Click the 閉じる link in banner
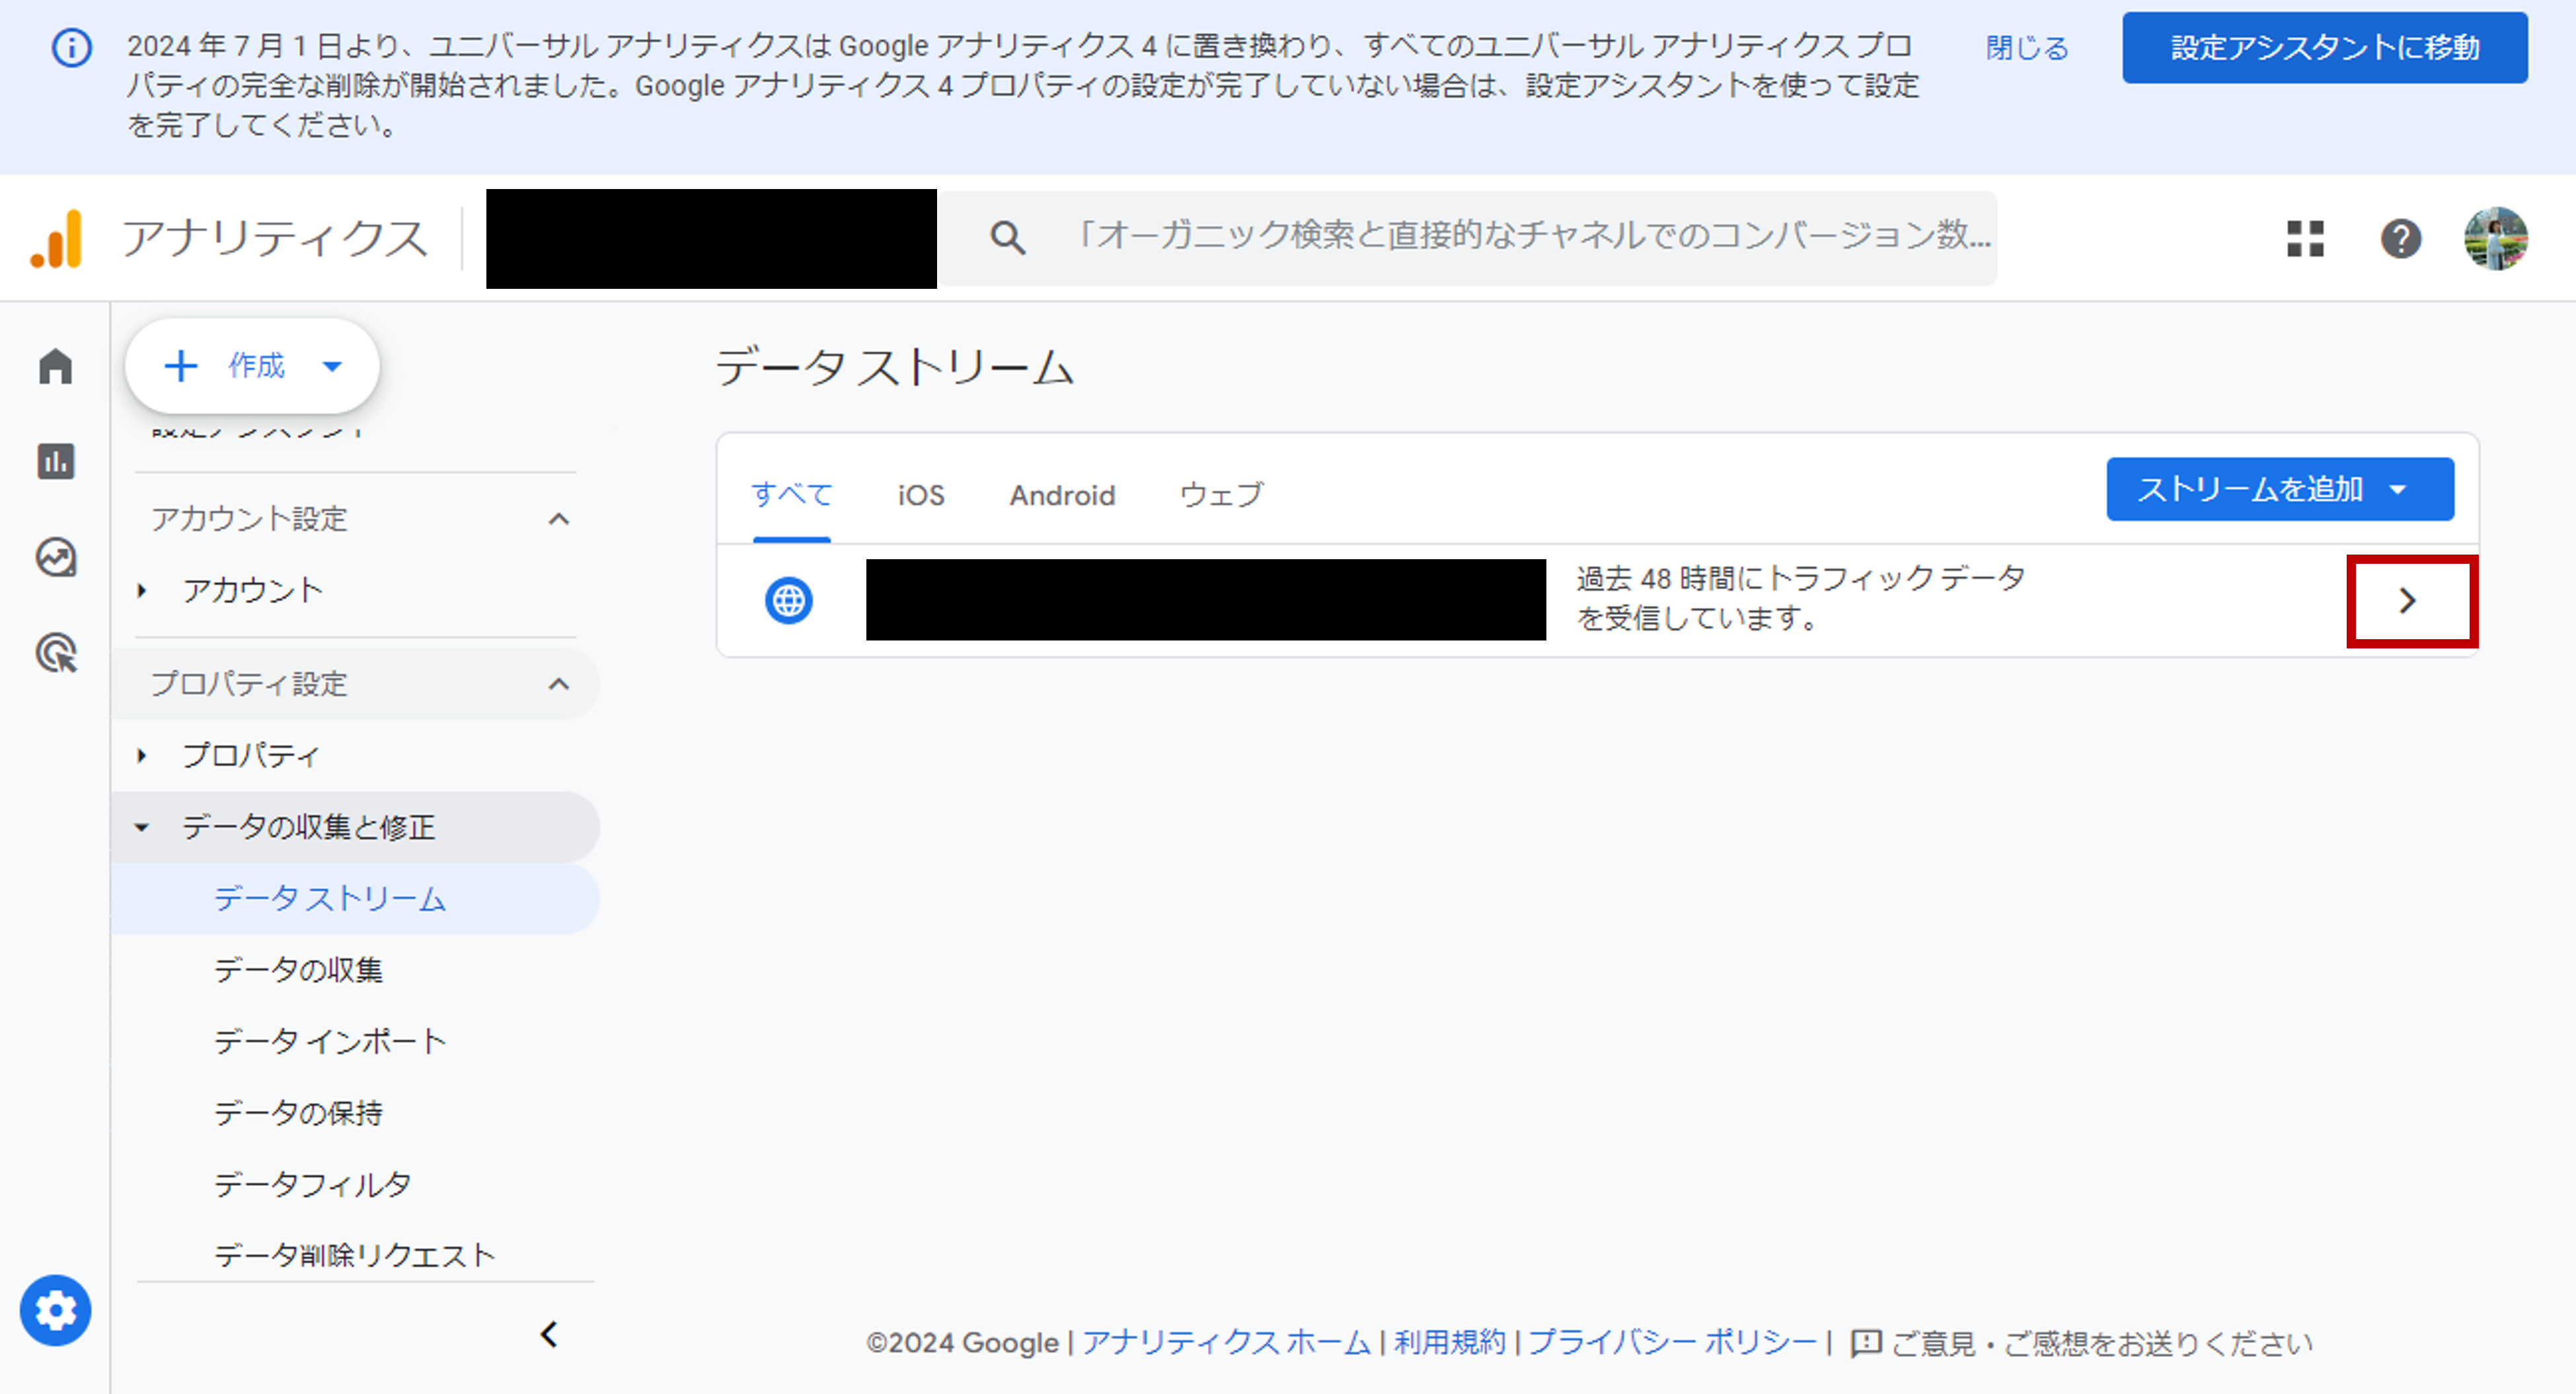Viewport: 2576px width, 1394px height. [2026, 47]
